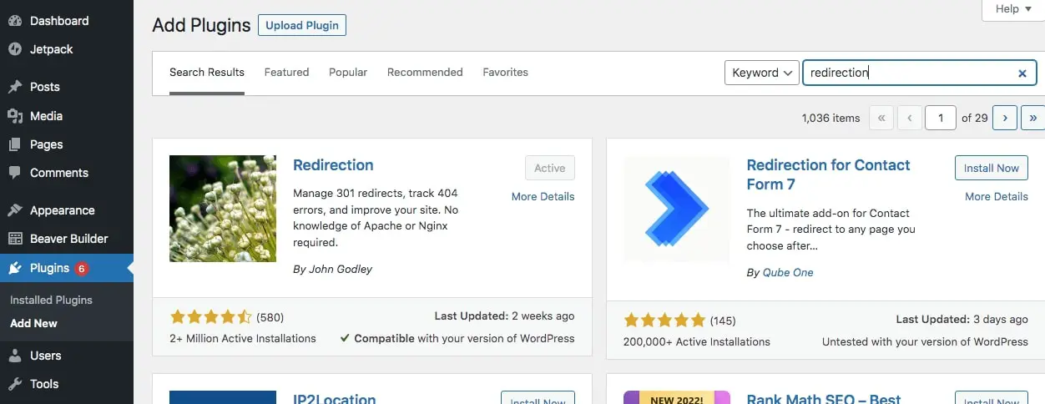
Task: Go to next results page arrow
Action: [1005, 118]
